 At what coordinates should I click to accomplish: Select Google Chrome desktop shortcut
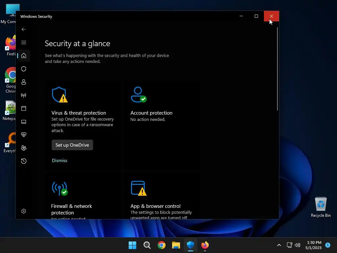[10, 80]
